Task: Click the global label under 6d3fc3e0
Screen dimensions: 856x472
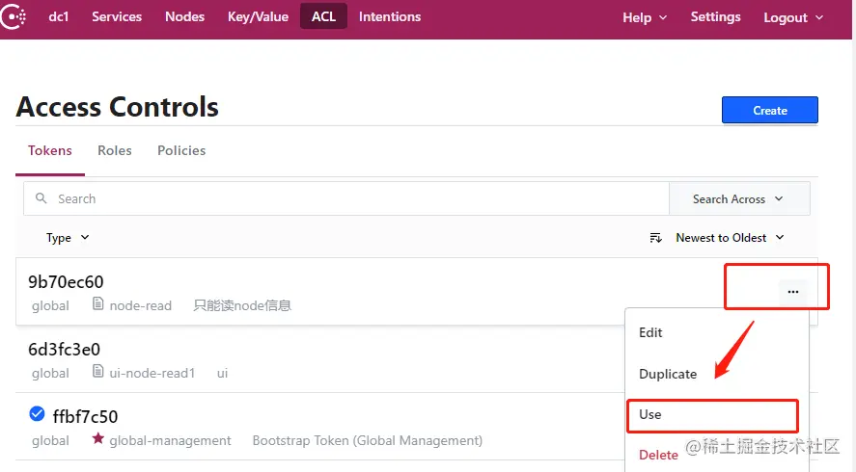Action: pos(50,374)
